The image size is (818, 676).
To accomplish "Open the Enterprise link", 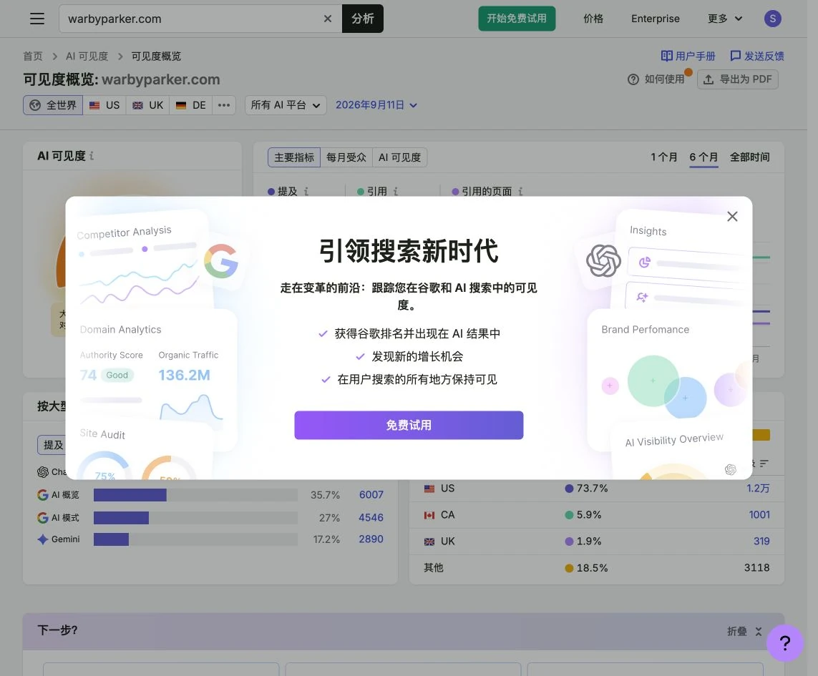I will point(656,19).
